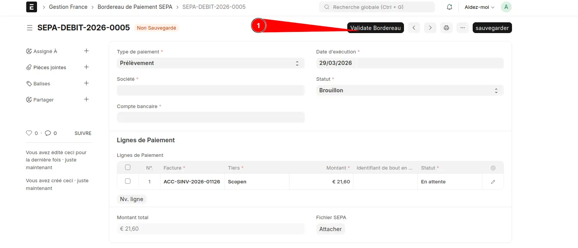This screenshot has height=248, width=578.
Task: Click the Pièces jointes paperclip label
Action: 46,67
